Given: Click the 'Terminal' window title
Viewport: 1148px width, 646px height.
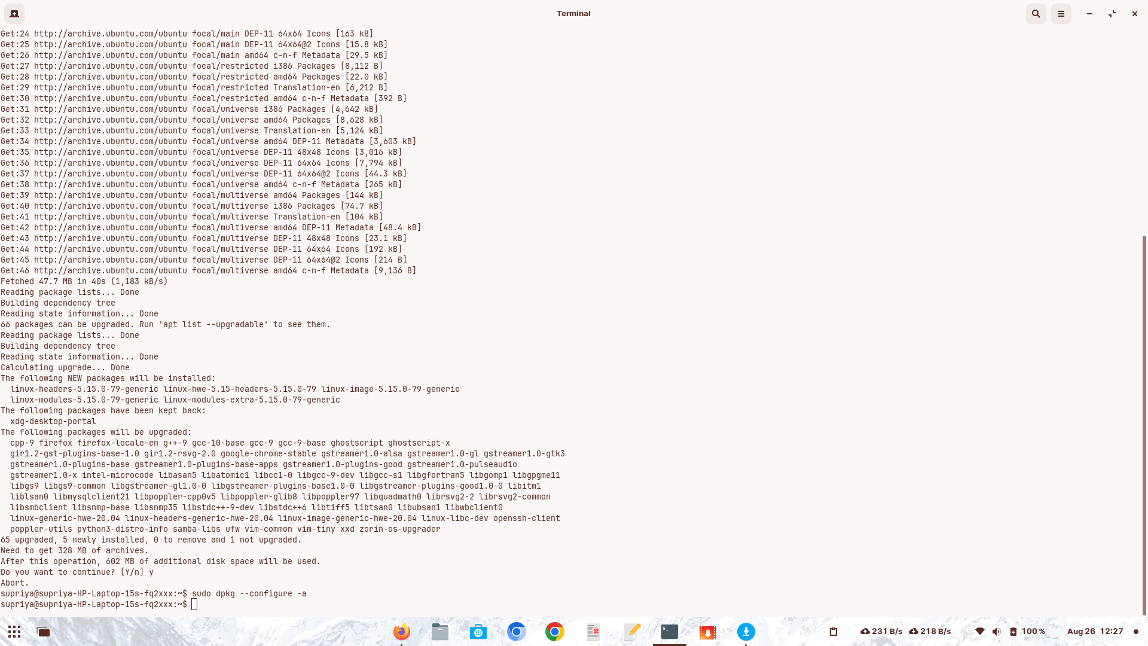Looking at the screenshot, I should click(573, 13).
